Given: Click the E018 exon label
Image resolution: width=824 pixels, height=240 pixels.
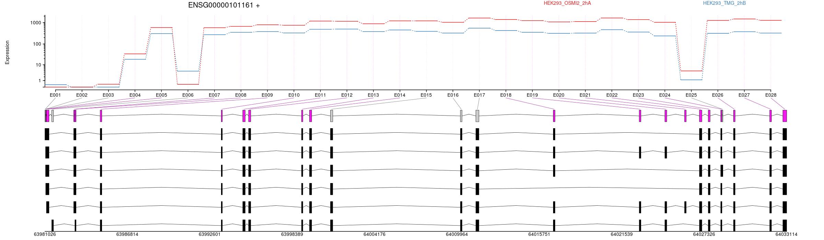Looking at the screenshot, I should [x=506, y=95].
